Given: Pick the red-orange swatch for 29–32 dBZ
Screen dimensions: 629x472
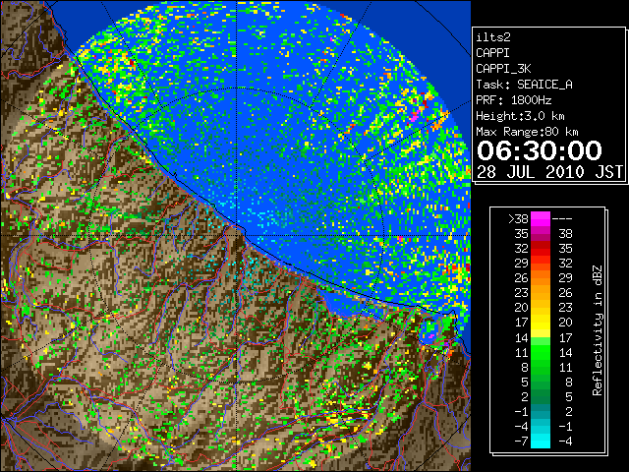Looking at the screenshot, I should tap(541, 264).
